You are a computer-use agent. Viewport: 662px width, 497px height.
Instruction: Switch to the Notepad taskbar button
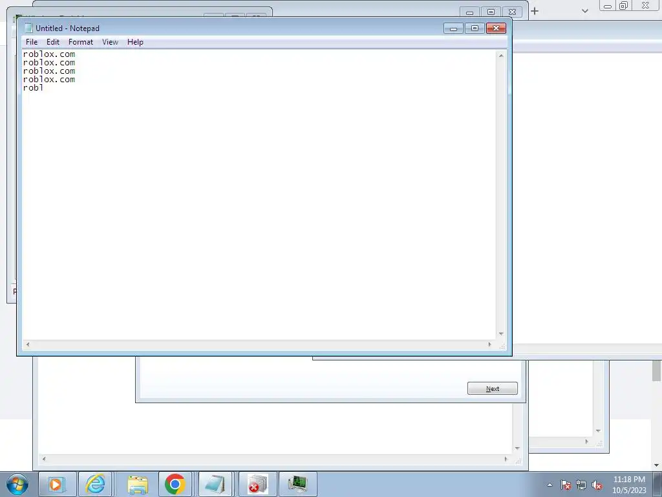coord(215,484)
